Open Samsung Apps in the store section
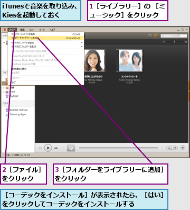 click(18, 114)
